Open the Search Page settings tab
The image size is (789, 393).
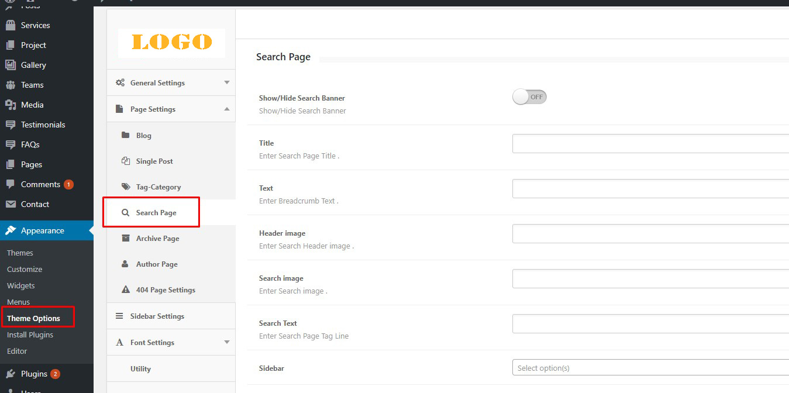[x=156, y=213]
